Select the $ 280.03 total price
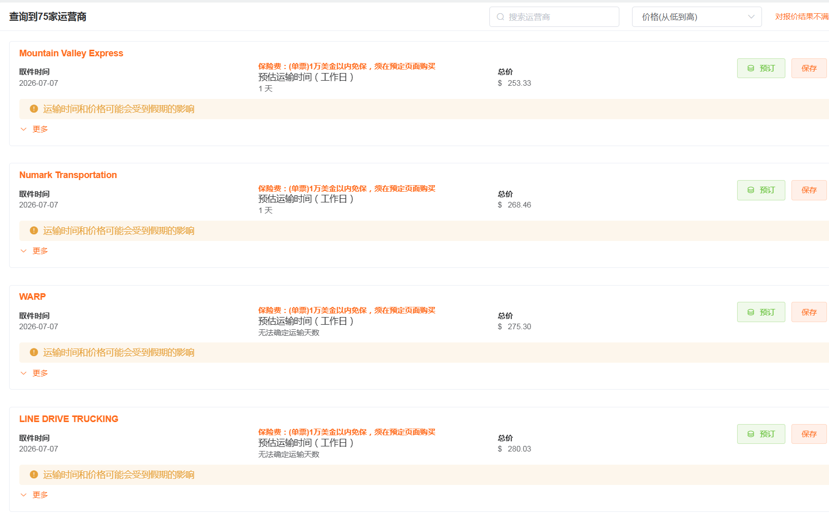829x522 pixels. [x=514, y=449]
